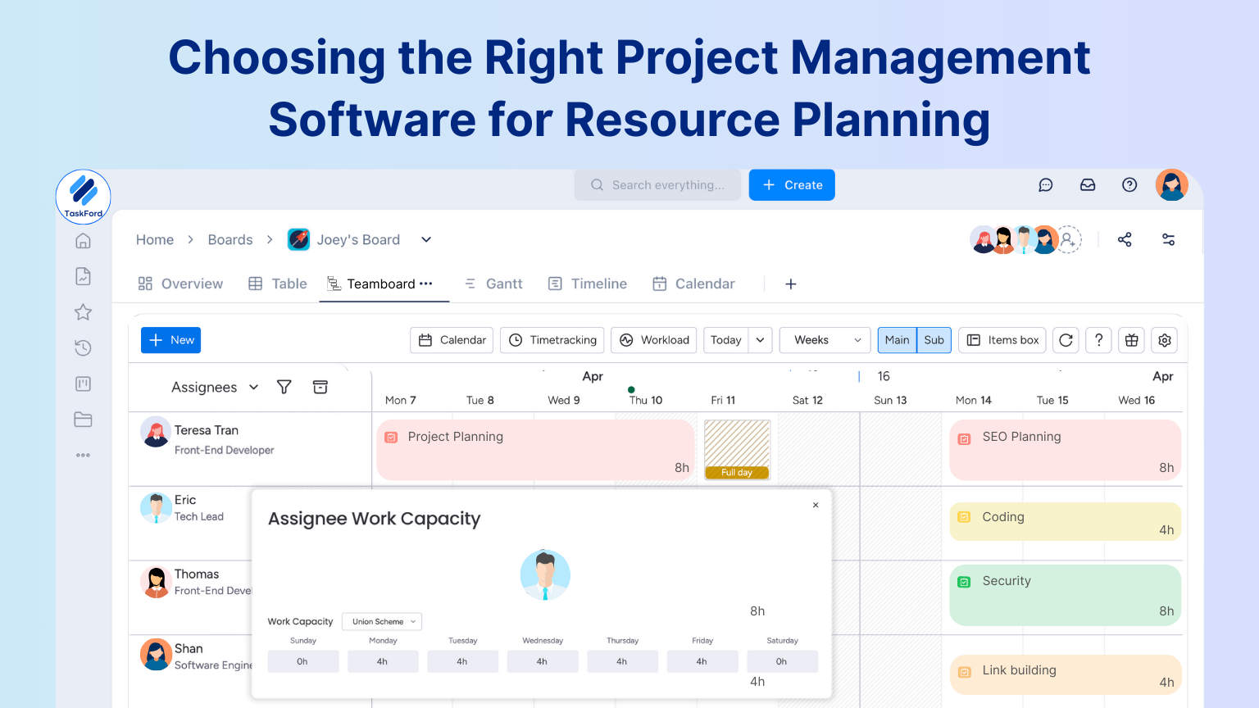Image resolution: width=1259 pixels, height=708 pixels.
Task: Open the Home sidebar icon
Action: pos(83,241)
